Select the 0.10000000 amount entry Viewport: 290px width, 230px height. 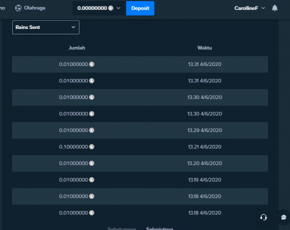pos(74,147)
